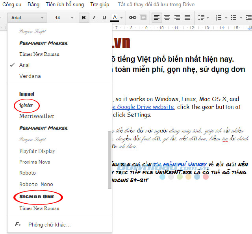Screen dimensions: 252x234
Task: Open line spacing options
Action: pos(203,18)
